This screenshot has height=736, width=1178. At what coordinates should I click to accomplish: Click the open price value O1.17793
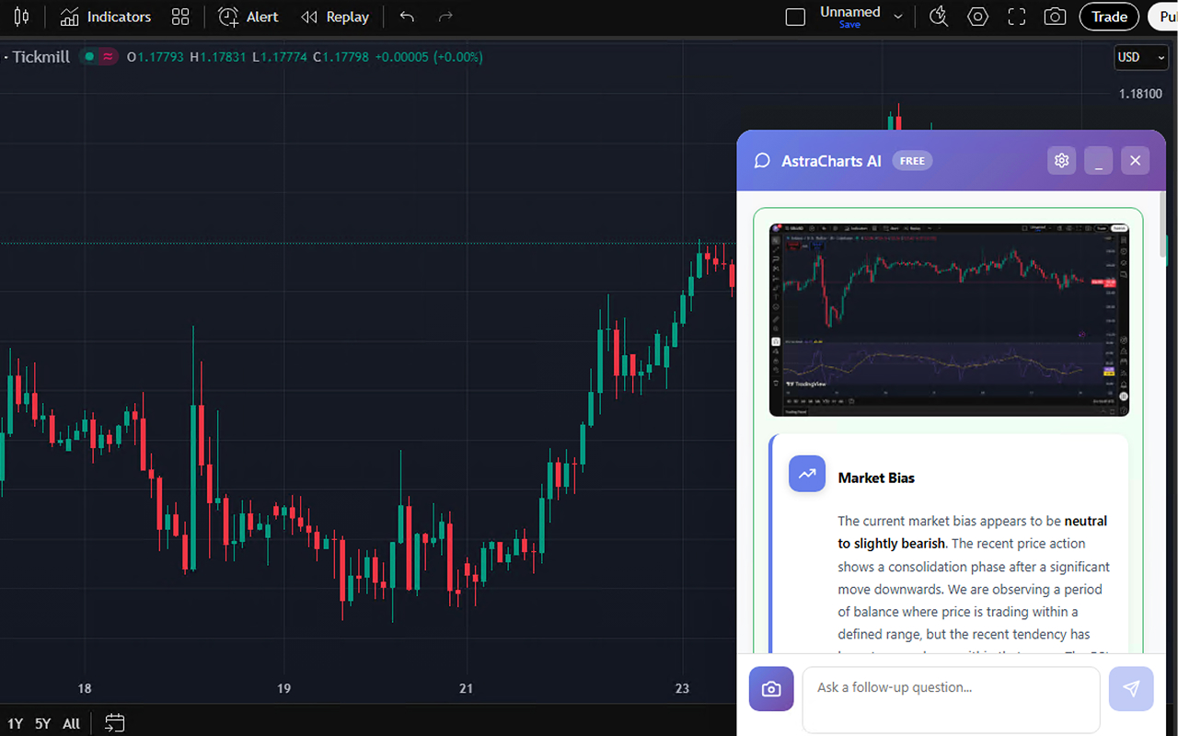pos(156,57)
